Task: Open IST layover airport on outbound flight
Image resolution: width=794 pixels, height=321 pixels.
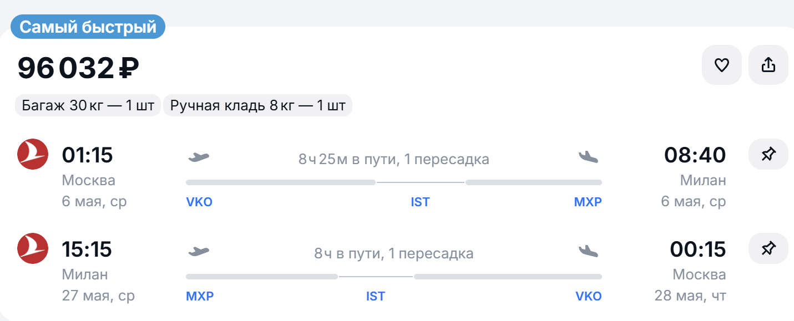Action: point(420,202)
